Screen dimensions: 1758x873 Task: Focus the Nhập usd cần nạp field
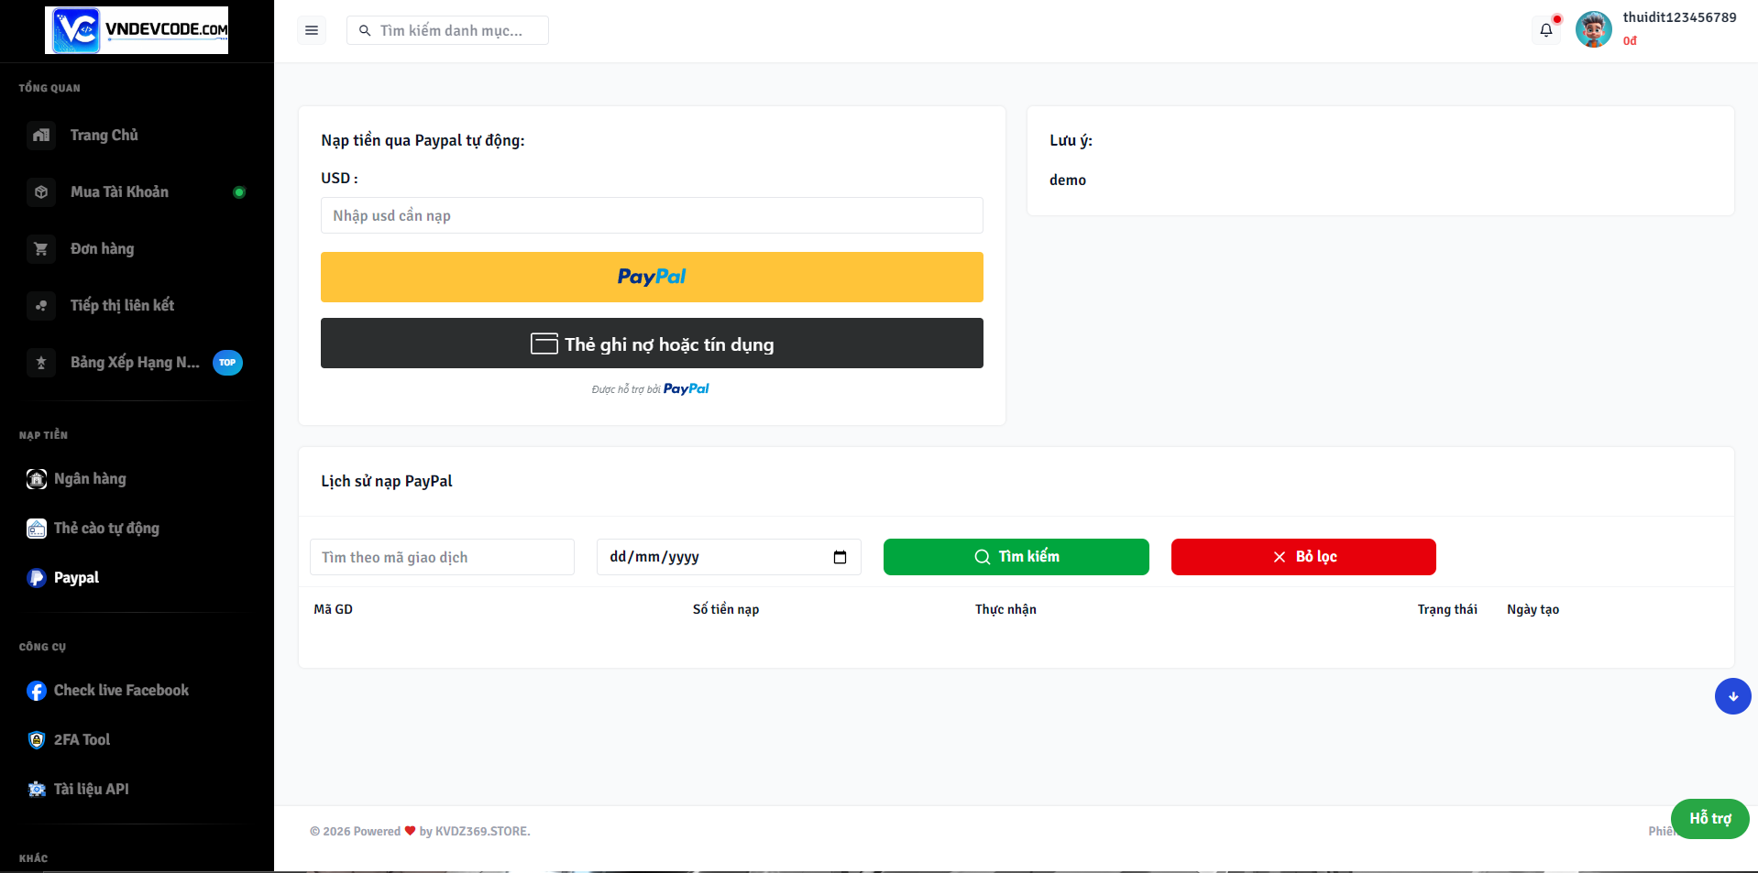(652, 215)
